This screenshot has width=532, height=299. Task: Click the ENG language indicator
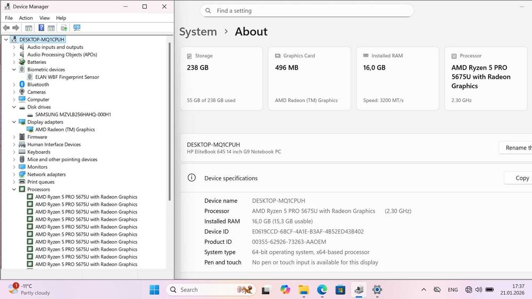[x=453, y=289]
